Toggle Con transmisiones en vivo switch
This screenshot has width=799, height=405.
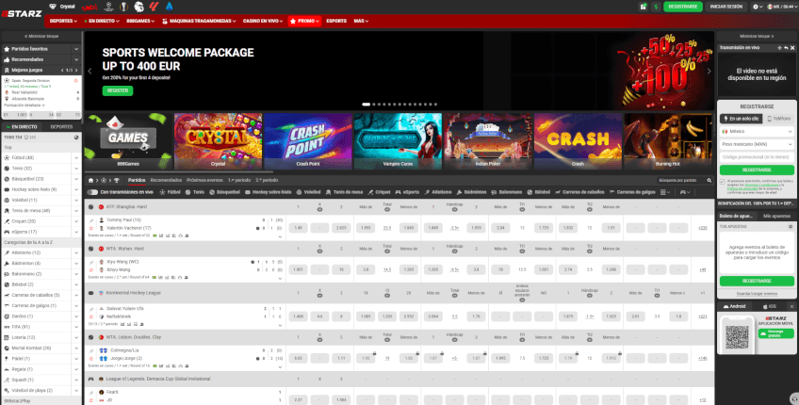click(92, 192)
